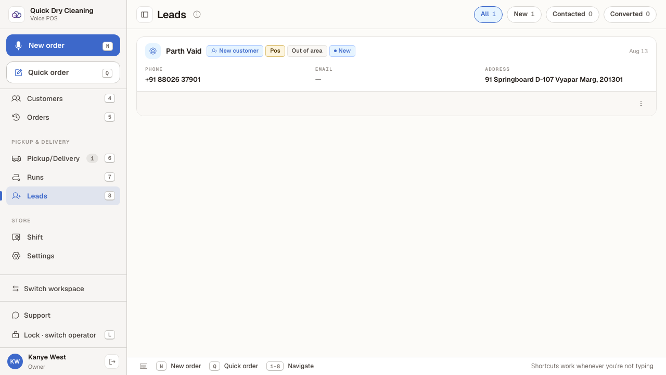This screenshot has width=666, height=375.
Task: Click the logout arrow icon beside Kanye West
Action: click(112, 361)
